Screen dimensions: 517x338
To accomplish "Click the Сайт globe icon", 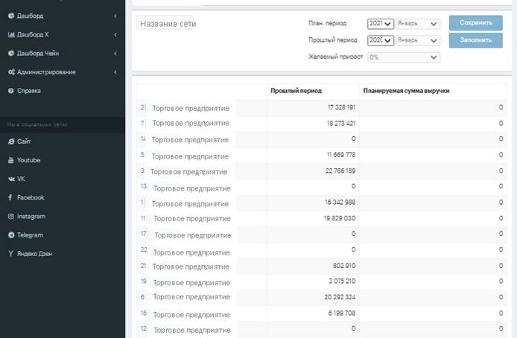I will click(11, 141).
